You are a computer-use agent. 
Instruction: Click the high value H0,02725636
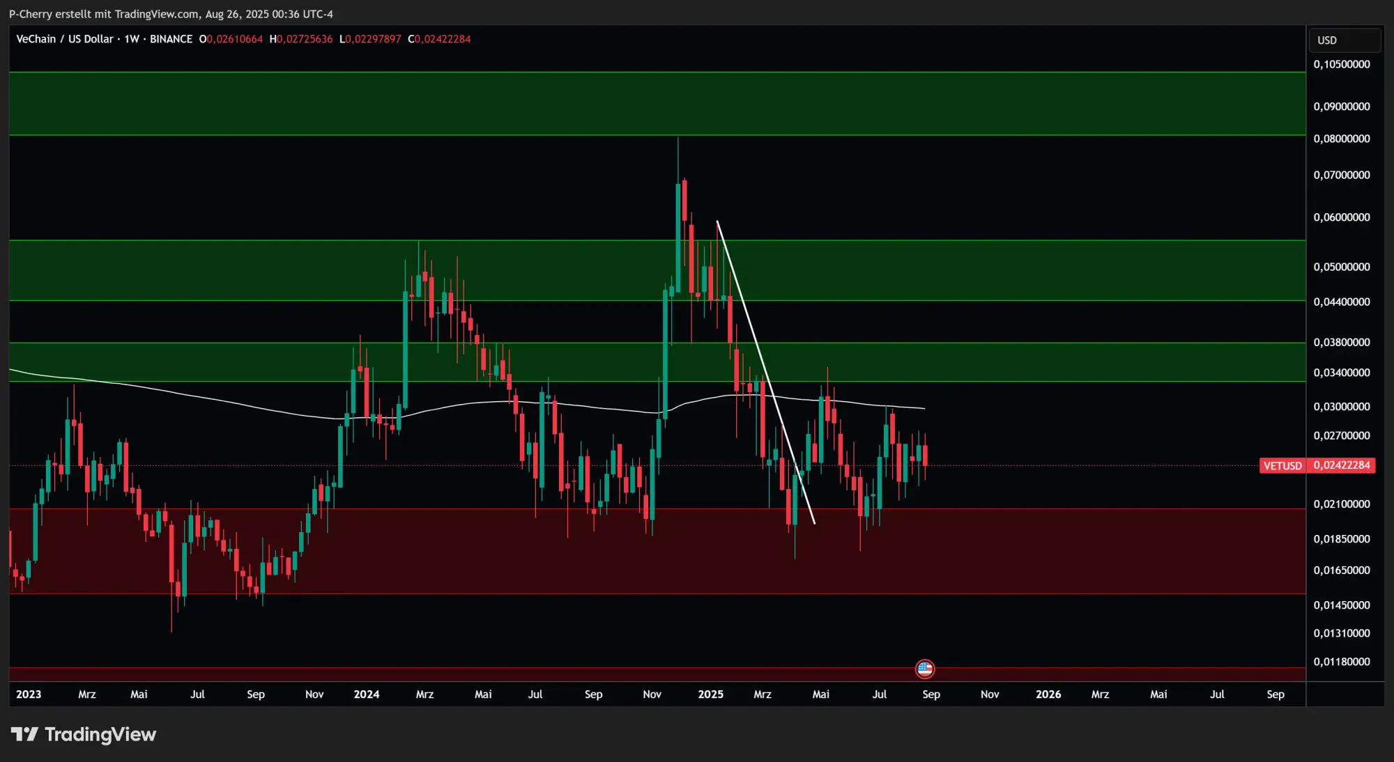click(x=301, y=39)
